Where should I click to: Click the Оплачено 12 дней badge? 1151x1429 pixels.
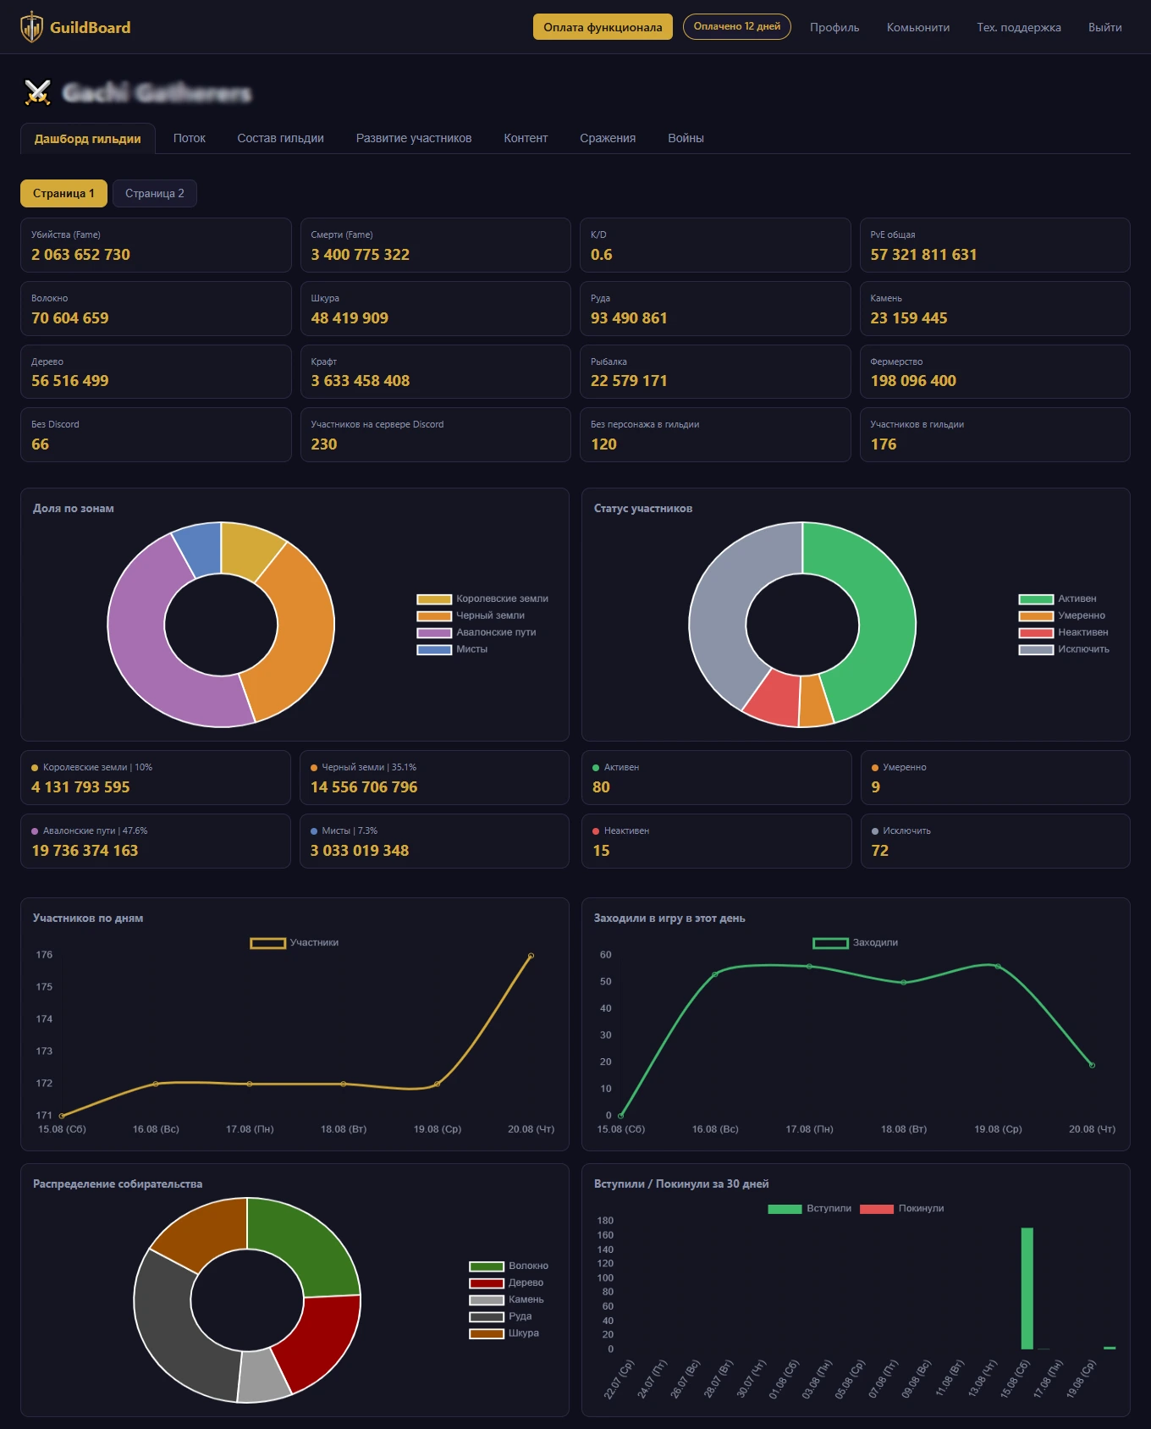point(737,26)
